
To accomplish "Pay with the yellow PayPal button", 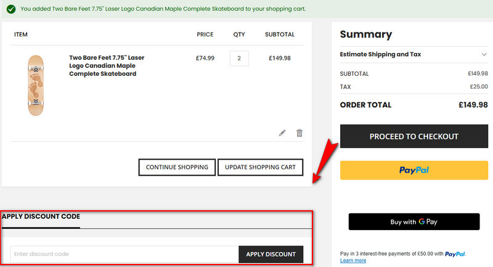I will pyautogui.click(x=414, y=170).
